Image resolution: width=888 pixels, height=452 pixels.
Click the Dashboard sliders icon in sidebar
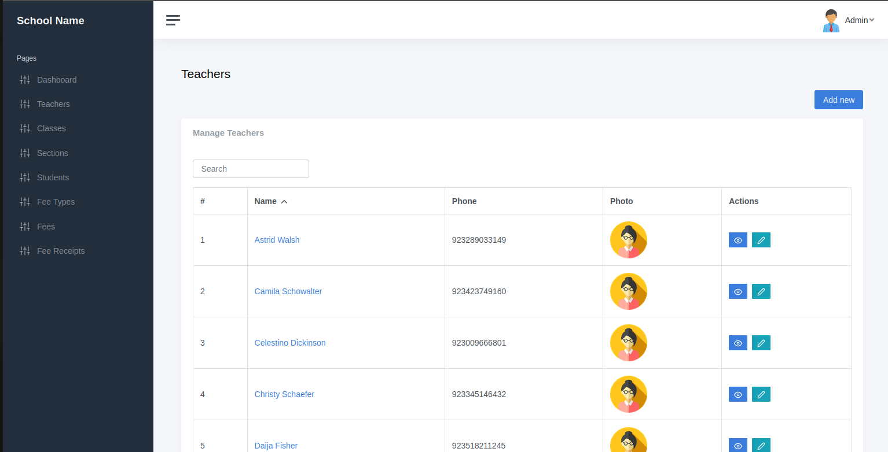(24, 80)
